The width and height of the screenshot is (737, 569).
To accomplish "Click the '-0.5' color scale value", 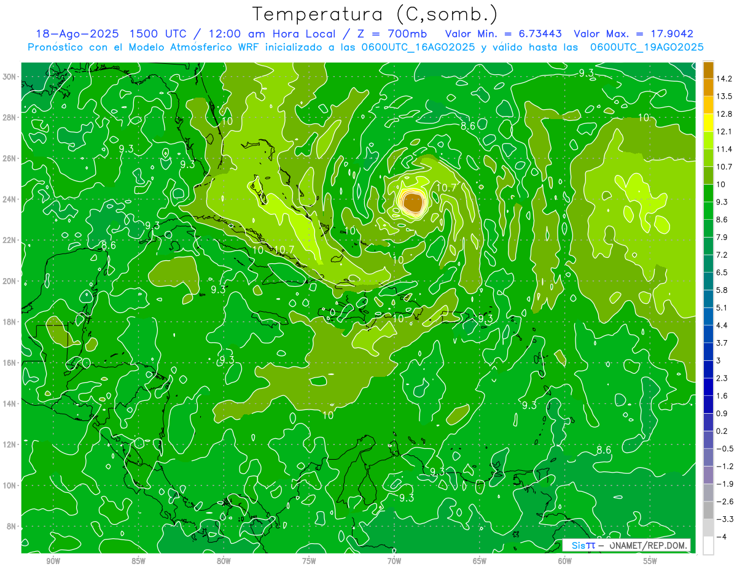I will pyautogui.click(x=724, y=449).
